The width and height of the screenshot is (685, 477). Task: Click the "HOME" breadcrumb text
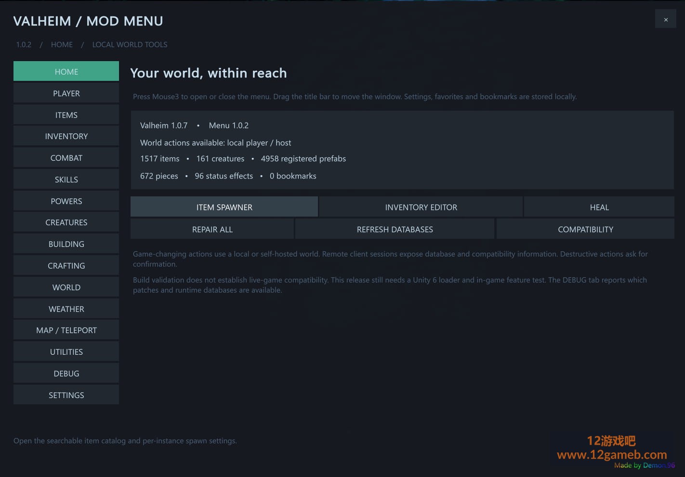(x=62, y=45)
